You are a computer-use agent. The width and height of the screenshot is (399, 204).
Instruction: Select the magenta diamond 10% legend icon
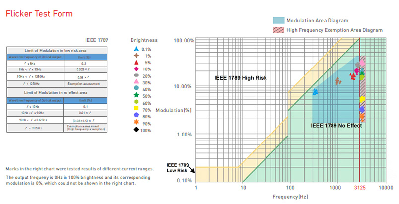tap(136, 69)
